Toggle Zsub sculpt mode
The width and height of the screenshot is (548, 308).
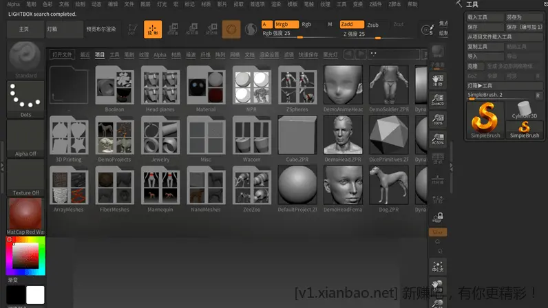[x=373, y=25]
